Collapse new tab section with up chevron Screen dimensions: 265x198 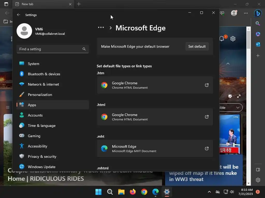[x=228, y=64]
